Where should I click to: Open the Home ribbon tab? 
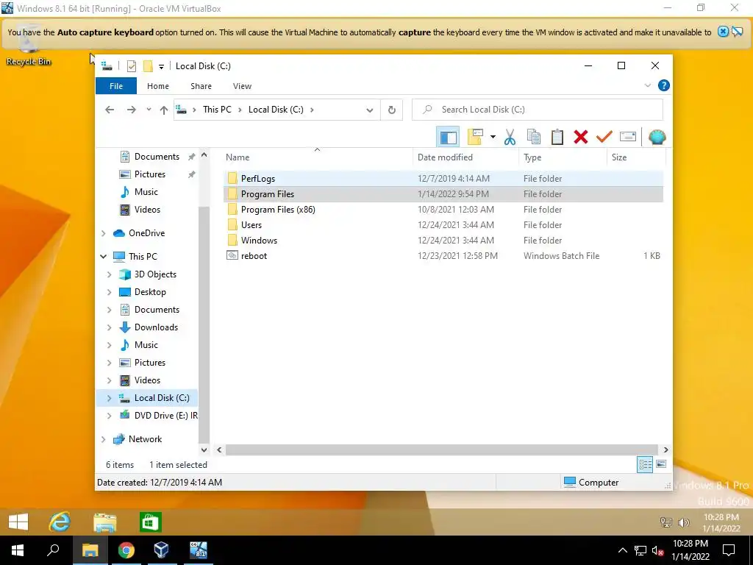click(x=158, y=86)
